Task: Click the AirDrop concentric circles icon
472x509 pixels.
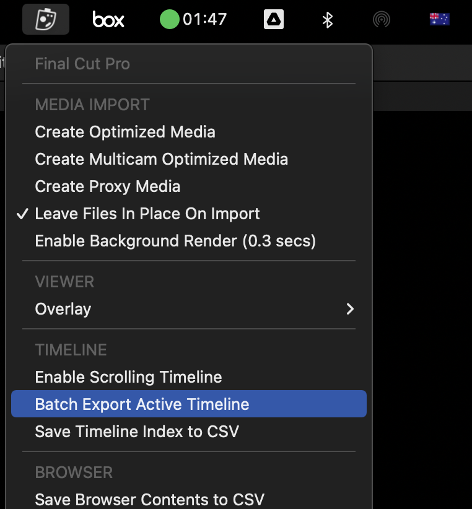Action: click(381, 19)
